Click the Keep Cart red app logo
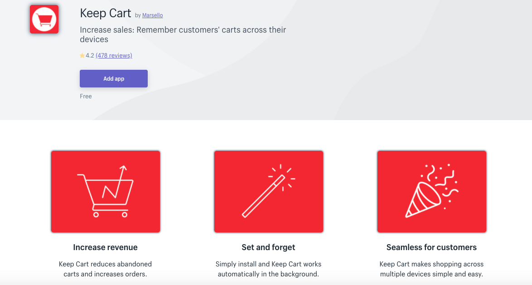This screenshot has width=532, height=285. [44, 19]
